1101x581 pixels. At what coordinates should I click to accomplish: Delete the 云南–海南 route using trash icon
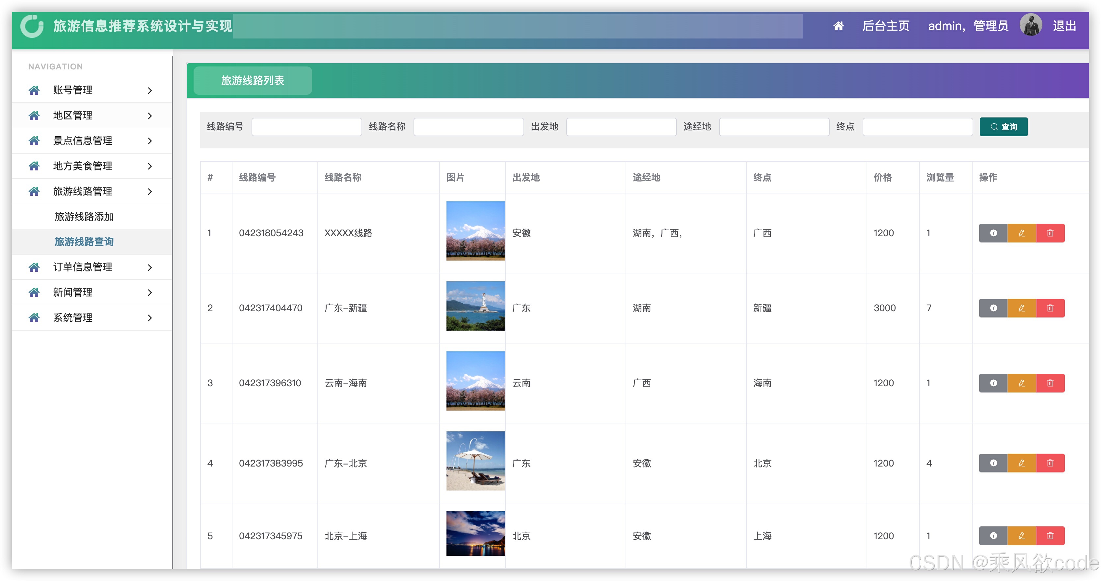pos(1051,383)
